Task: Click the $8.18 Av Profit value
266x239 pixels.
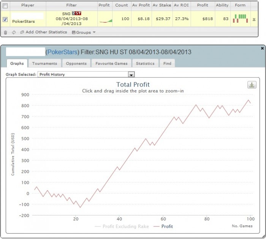Action: click(x=144, y=19)
